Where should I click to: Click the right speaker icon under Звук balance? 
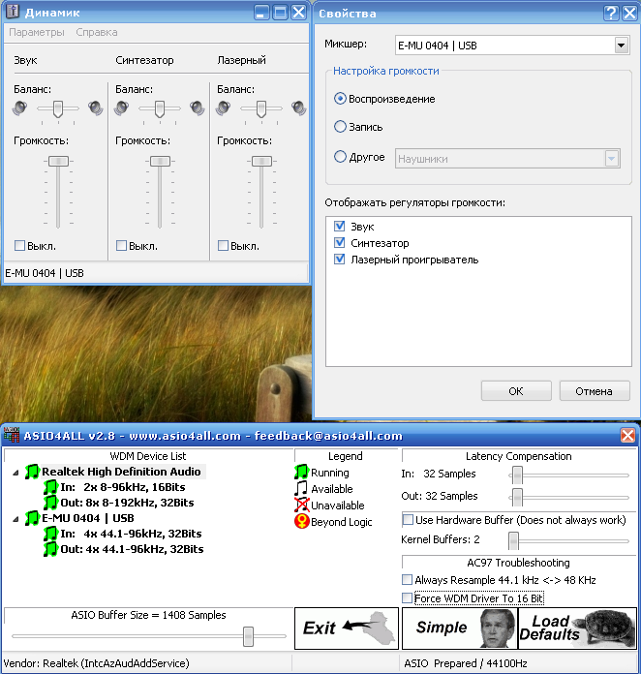(x=95, y=107)
